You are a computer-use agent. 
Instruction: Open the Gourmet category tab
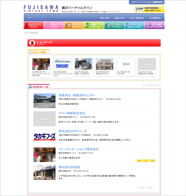pos(54,26)
